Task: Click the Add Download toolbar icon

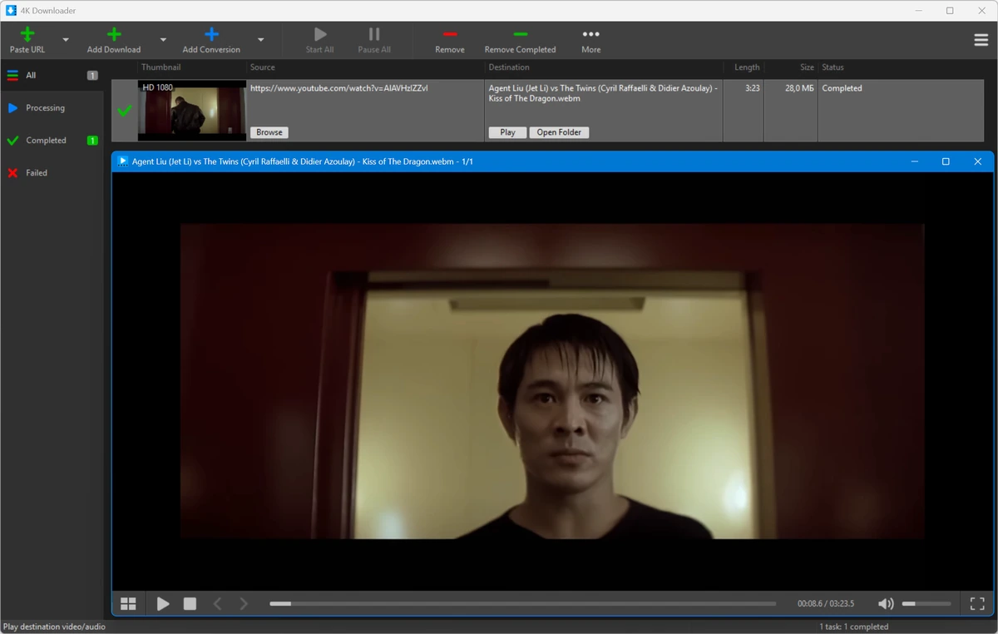Action: 114,34
